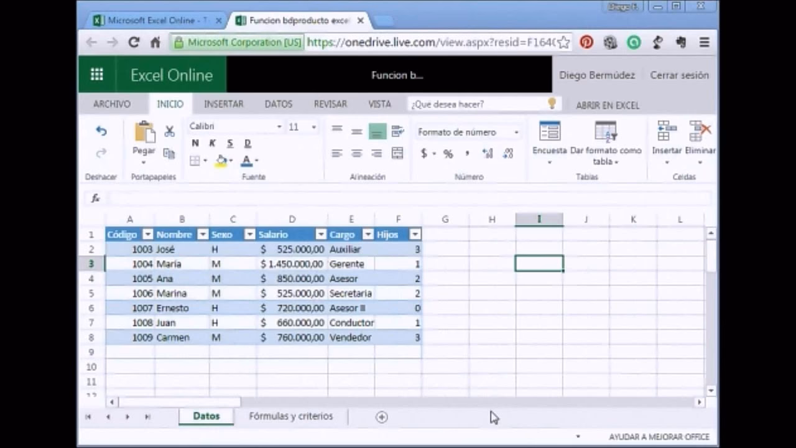The image size is (796, 448).
Task: Click the vertical scrollbar down arrow
Action: (x=711, y=390)
